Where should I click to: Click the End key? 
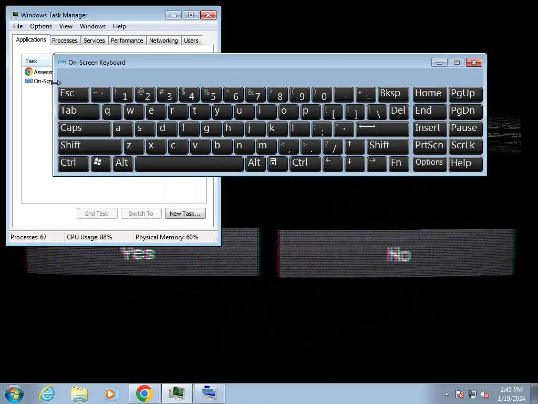pyautogui.click(x=429, y=112)
